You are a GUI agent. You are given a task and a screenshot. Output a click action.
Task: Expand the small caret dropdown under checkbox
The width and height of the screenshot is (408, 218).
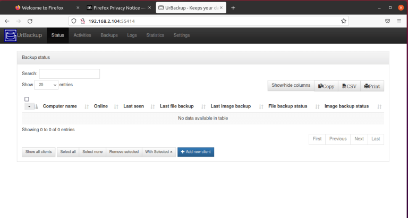(29, 106)
